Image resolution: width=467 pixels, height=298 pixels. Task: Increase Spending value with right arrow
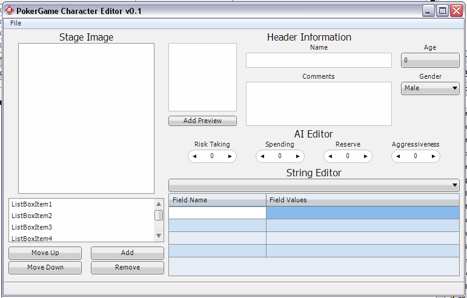point(297,156)
